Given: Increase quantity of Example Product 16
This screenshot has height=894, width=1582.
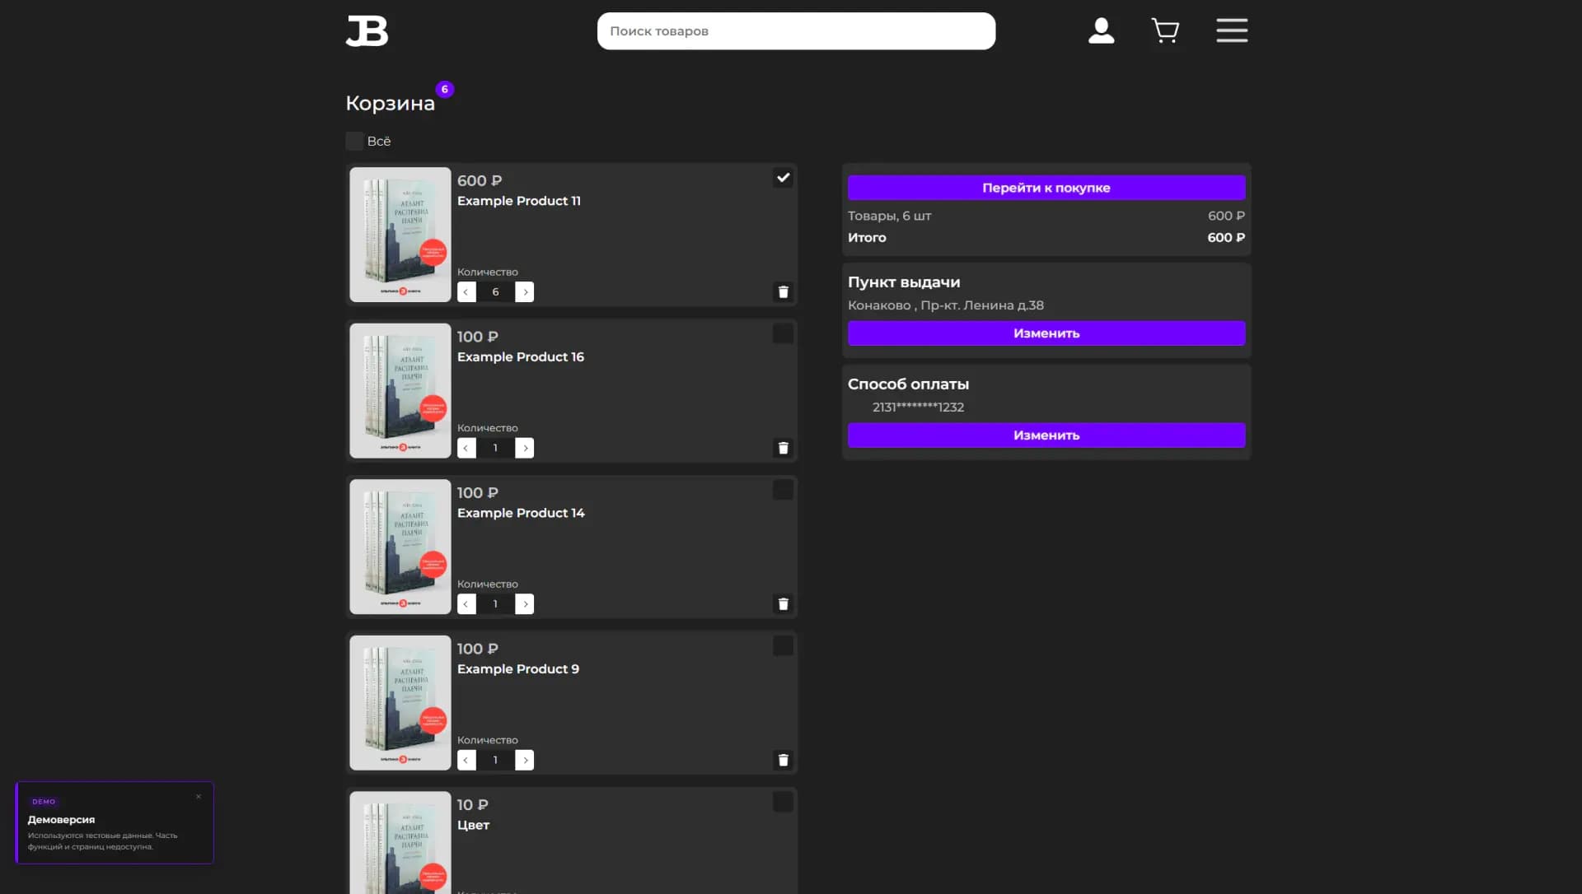Looking at the screenshot, I should click(525, 448).
